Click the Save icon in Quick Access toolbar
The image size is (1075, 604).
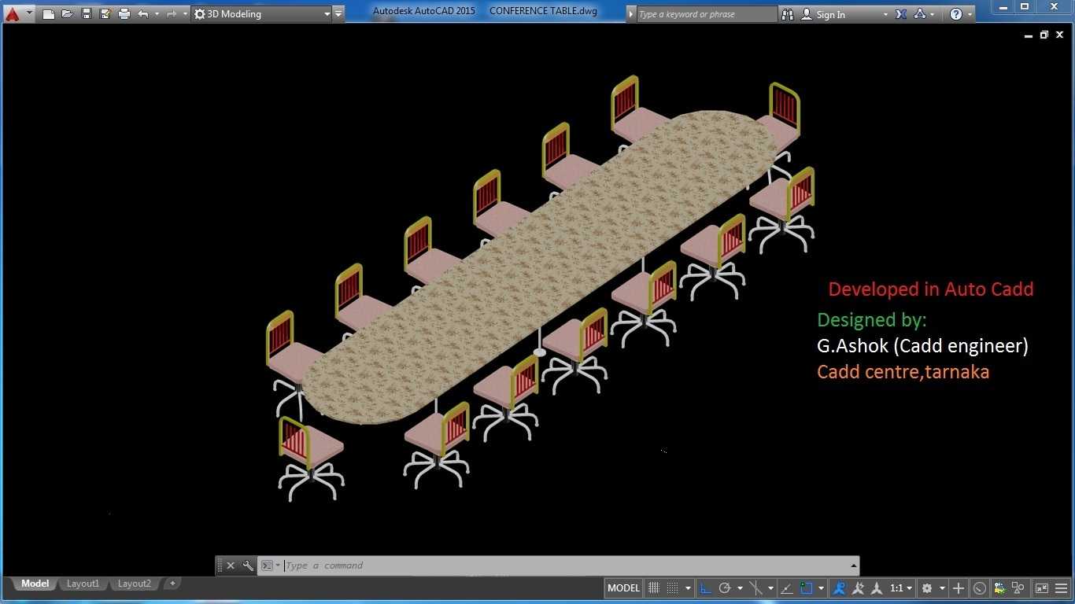[x=87, y=14]
